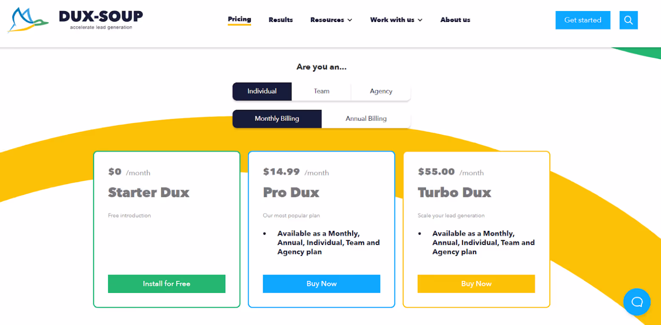Image resolution: width=661 pixels, height=325 pixels.
Task: Click the Turbo Dux plan title
Action: pos(454,192)
